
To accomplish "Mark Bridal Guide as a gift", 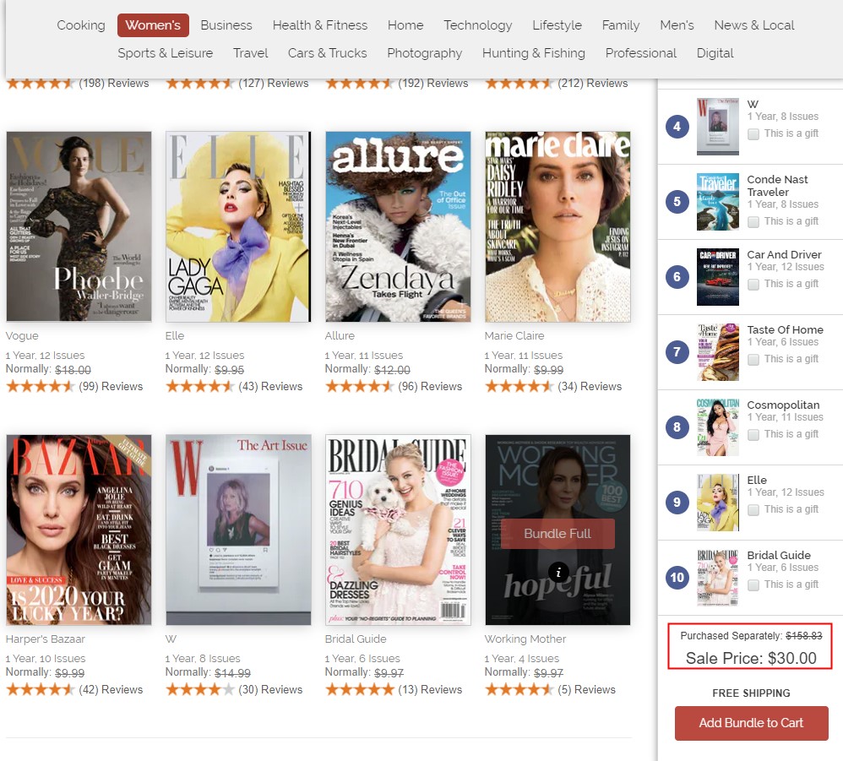I will (x=753, y=585).
